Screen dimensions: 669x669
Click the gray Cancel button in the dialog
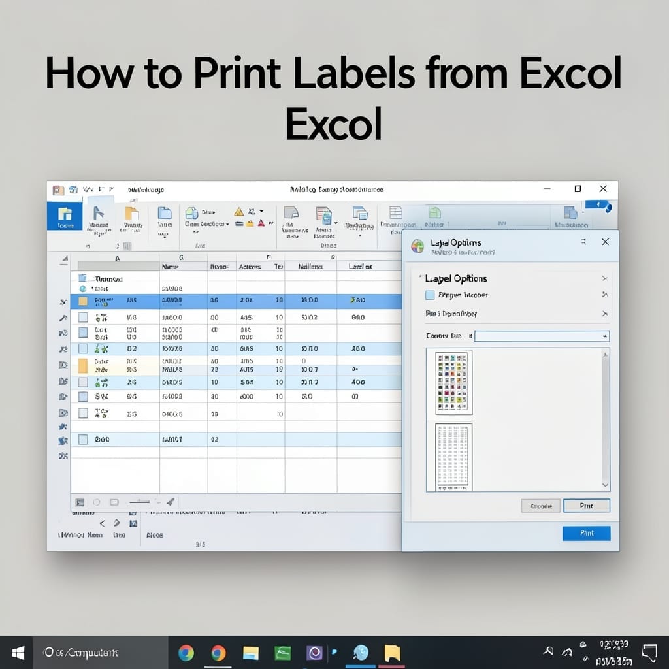click(540, 506)
